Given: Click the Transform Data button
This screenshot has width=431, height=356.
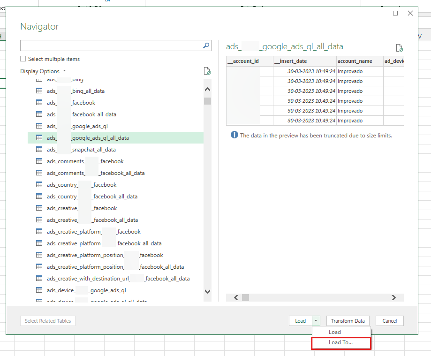Looking at the screenshot, I should click(348, 321).
